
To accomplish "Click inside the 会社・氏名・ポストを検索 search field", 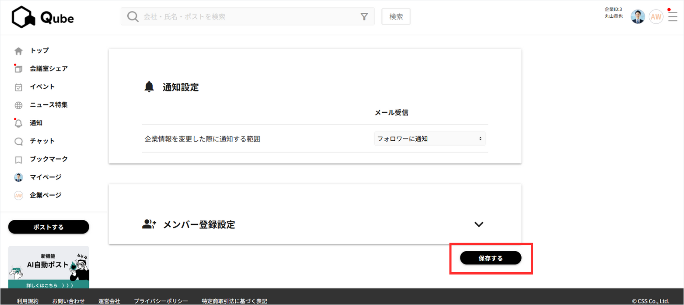I will tap(228, 16).
